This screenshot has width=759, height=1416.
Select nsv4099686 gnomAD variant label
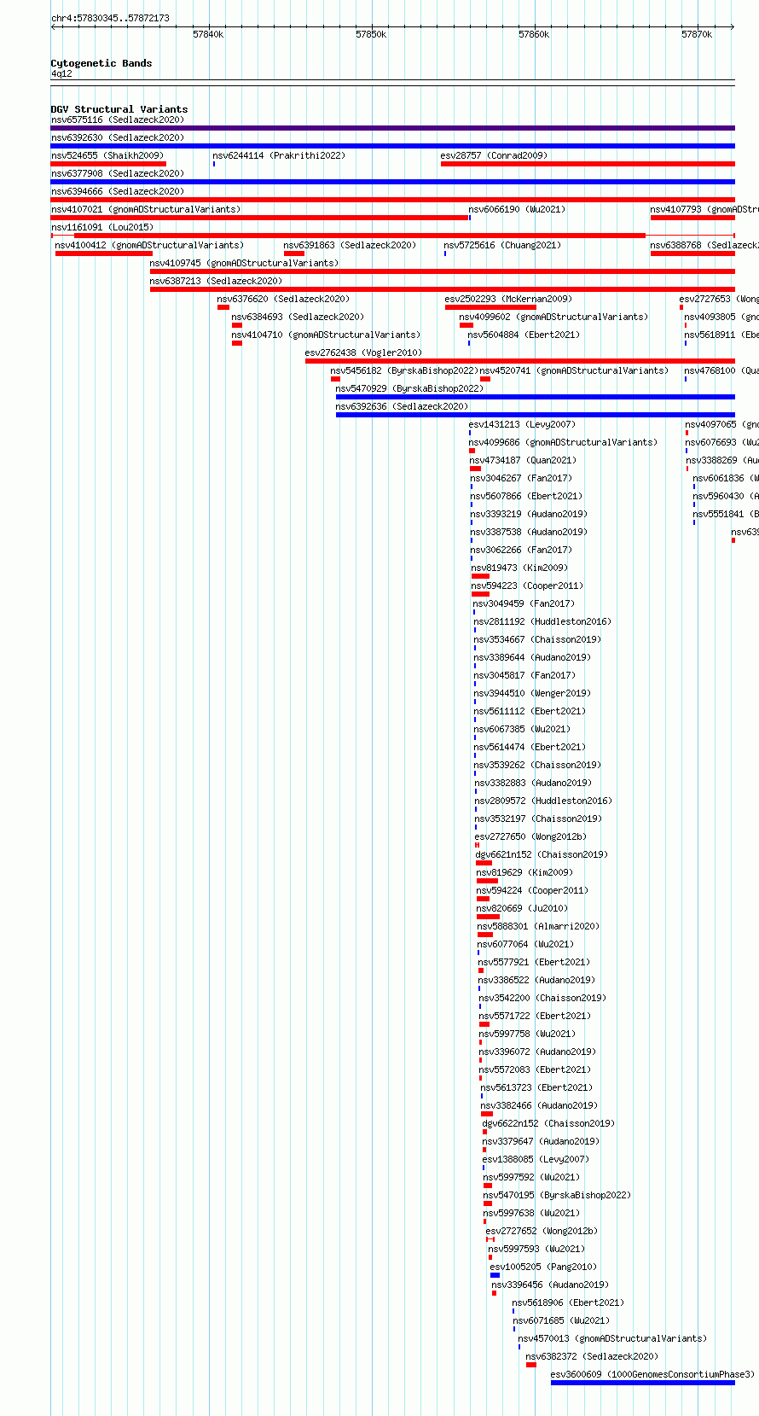563,442
